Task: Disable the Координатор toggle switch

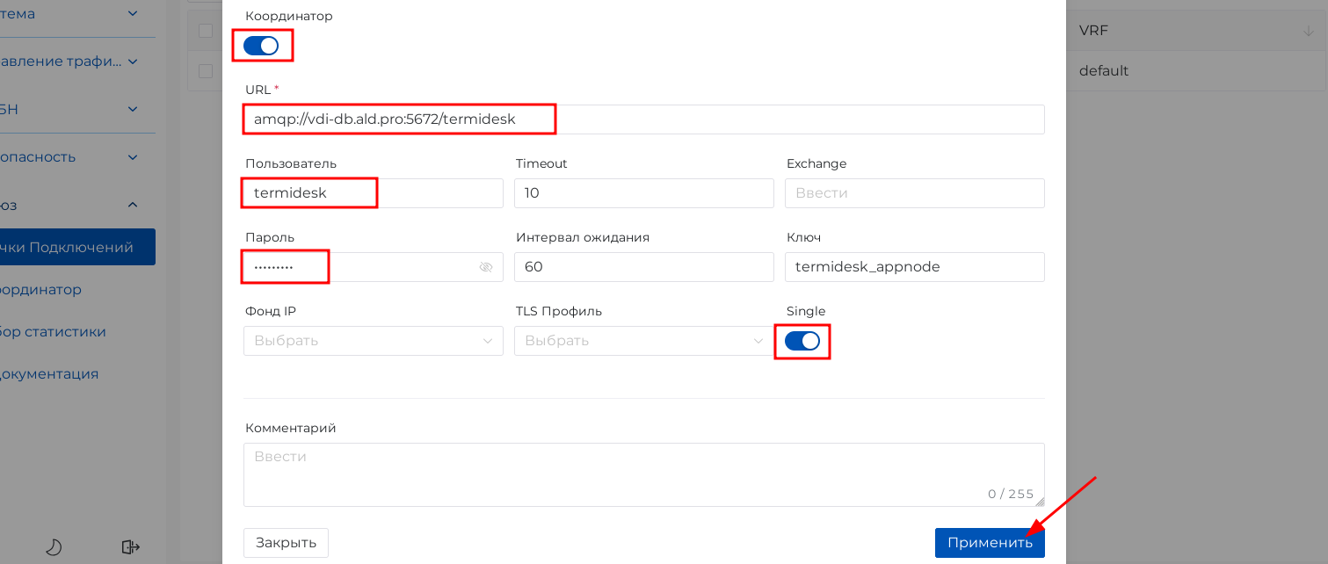Action: [261, 46]
